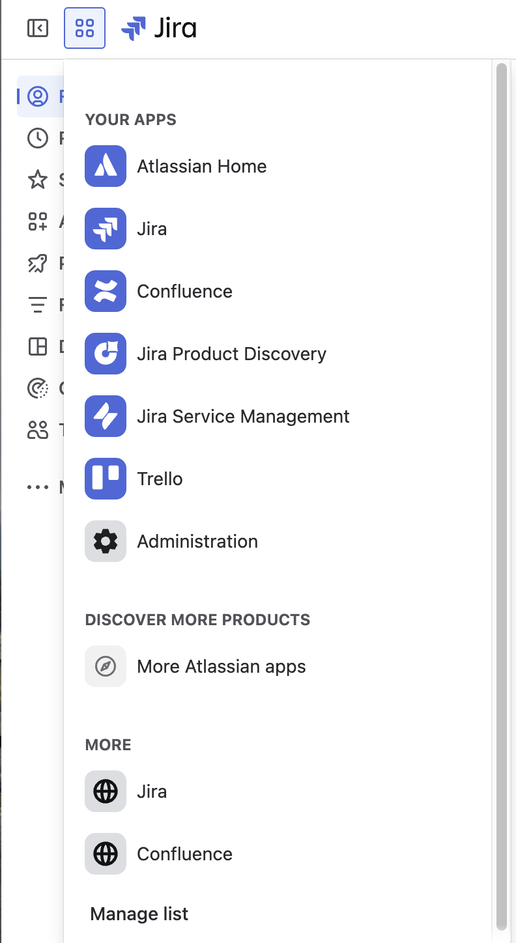Open the Administration settings app
This screenshot has width=516, height=943.
[x=197, y=541]
